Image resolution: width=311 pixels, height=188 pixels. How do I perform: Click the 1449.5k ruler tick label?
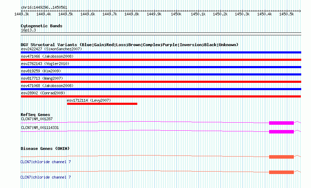point(66,14)
